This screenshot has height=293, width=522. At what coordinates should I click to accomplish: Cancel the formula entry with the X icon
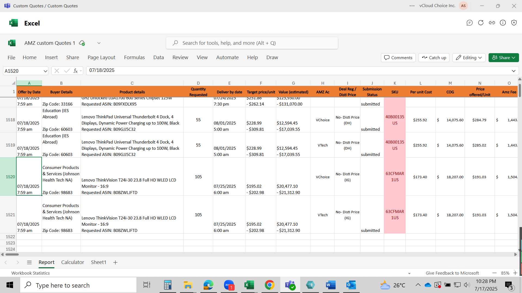(57, 71)
